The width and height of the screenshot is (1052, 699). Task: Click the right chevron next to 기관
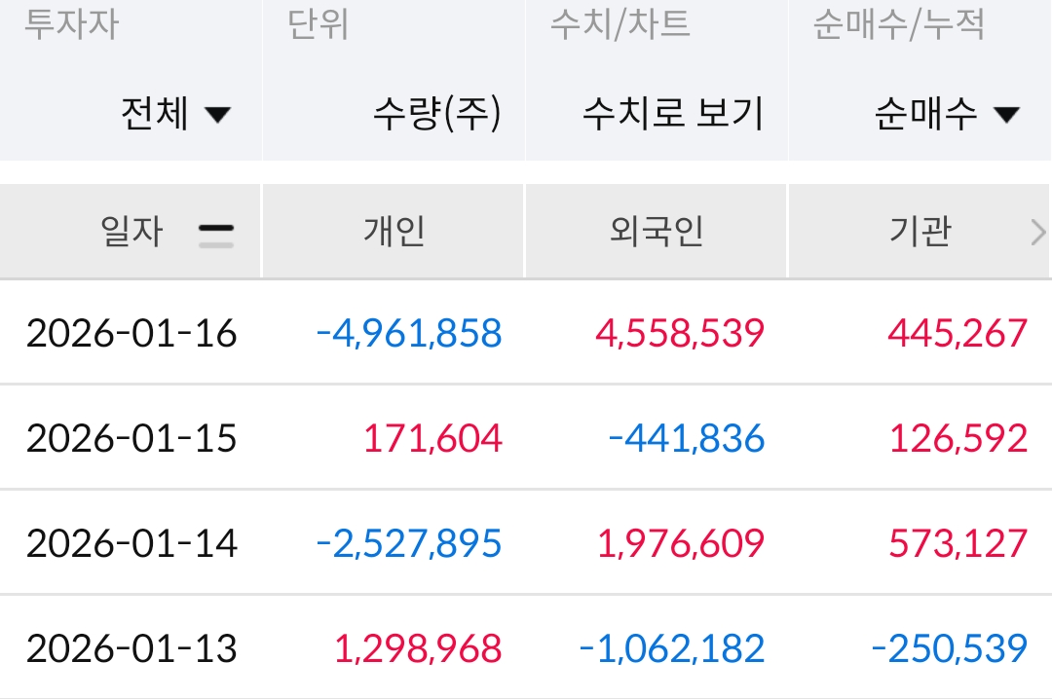pos(1037,233)
